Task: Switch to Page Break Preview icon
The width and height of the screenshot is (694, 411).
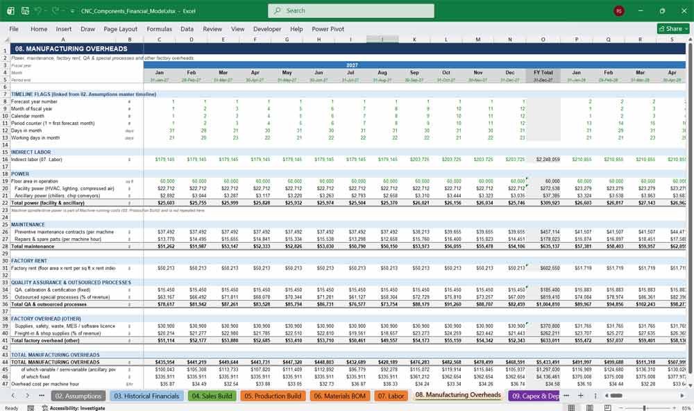Action: [608, 408]
